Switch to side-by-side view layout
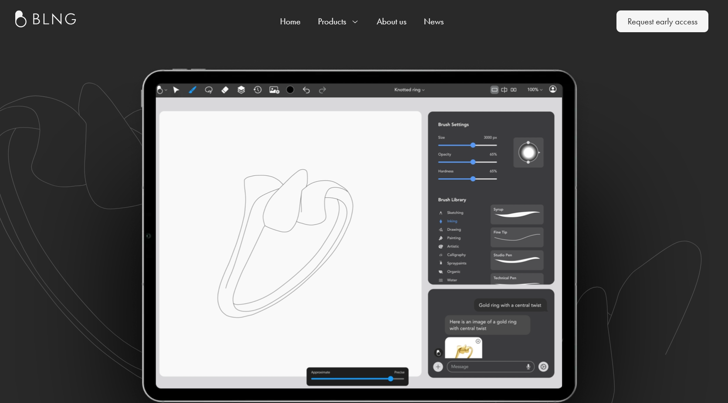This screenshot has width=728, height=403. click(x=514, y=90)
